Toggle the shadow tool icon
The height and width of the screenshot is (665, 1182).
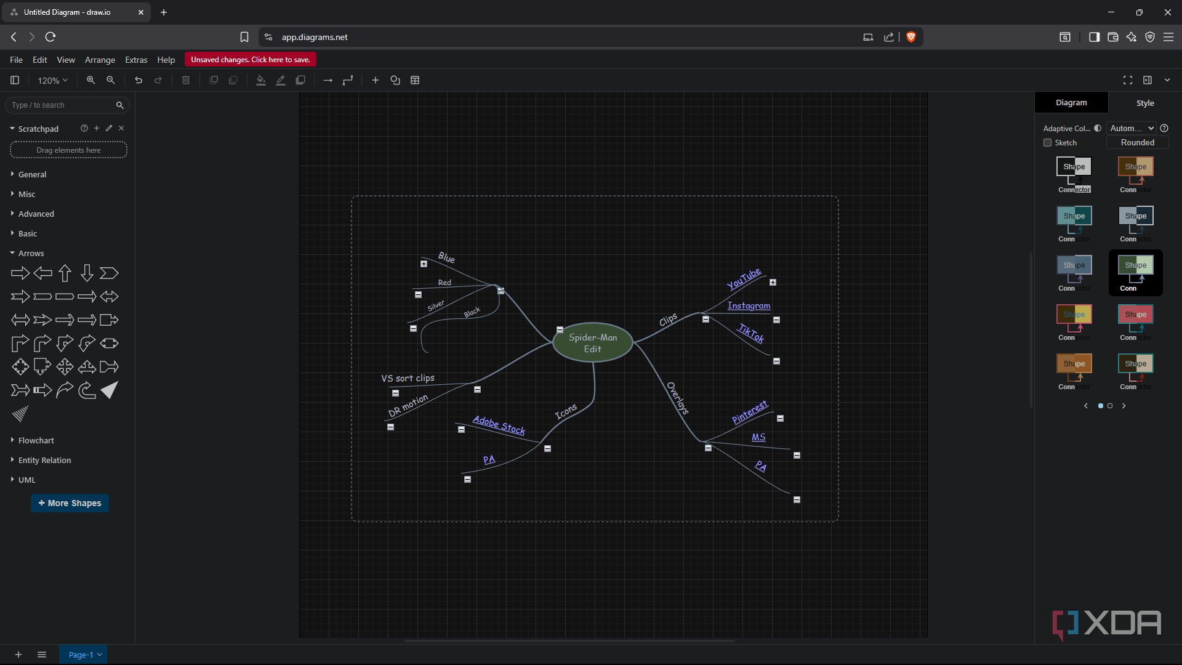click(300, 80)
